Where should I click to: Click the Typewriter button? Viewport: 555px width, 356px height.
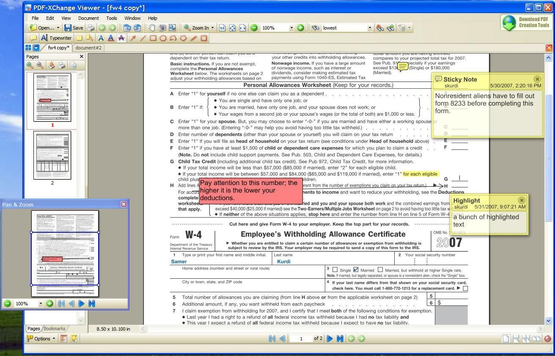pos(56,38)
